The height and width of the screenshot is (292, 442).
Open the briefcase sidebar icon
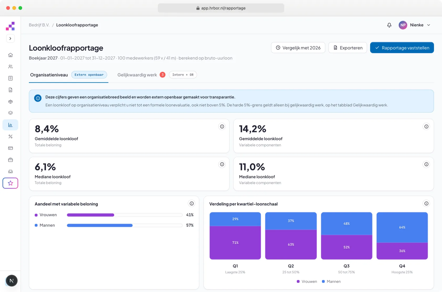(x=10, y=160)
